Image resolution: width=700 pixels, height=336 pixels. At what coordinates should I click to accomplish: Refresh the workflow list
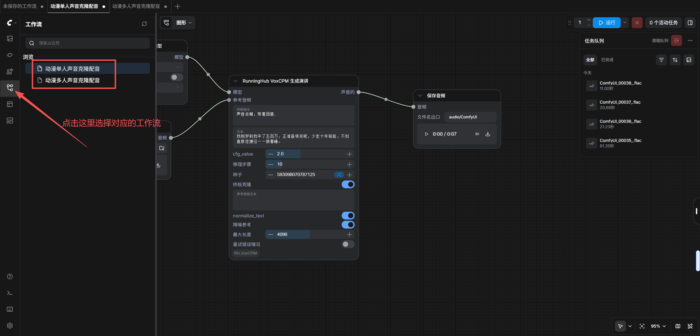(x=144, y=24)
